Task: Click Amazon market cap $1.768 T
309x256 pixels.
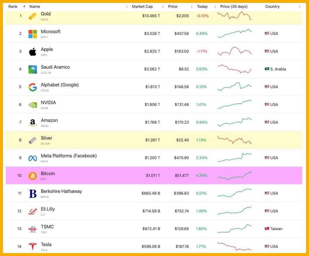Action: [152, 122]
